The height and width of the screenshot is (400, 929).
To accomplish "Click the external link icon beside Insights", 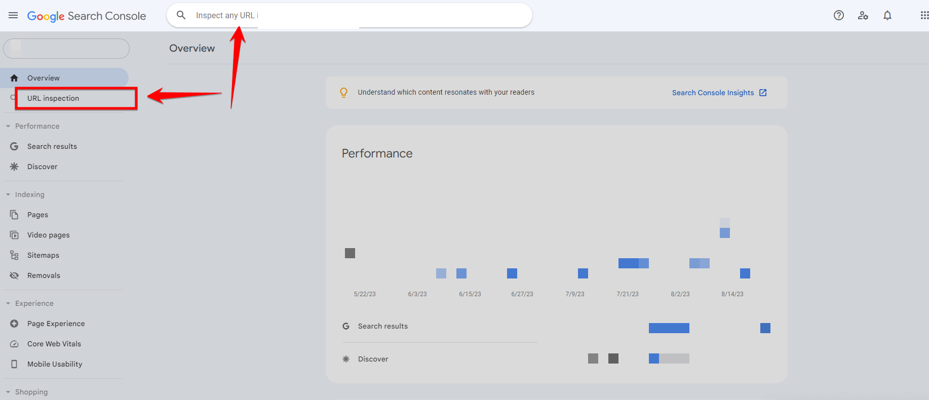I will click(763, 93).
